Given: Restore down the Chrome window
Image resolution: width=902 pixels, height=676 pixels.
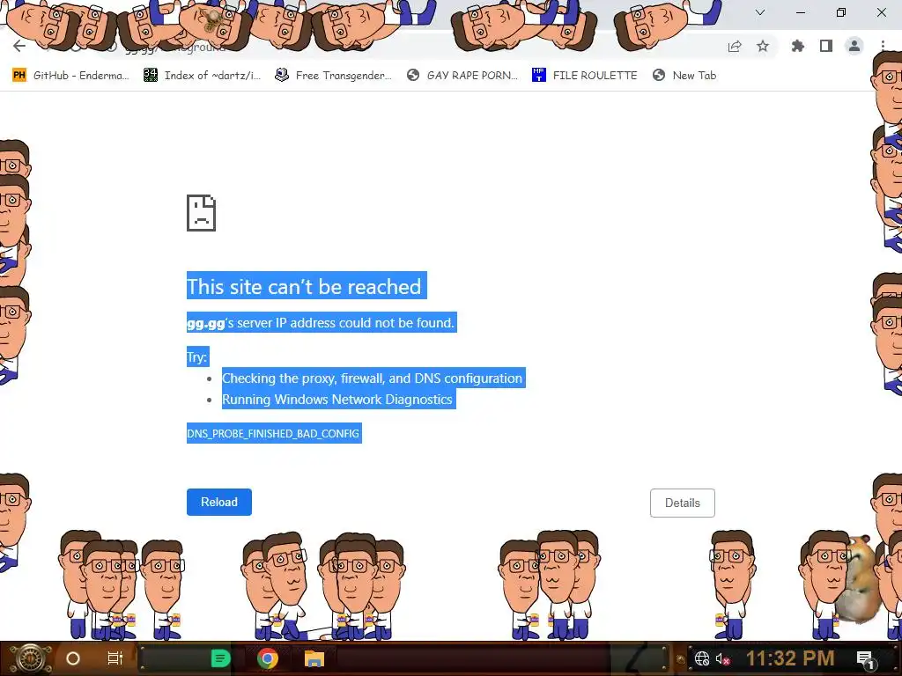Looking at the screenshot, I should (841, 12).
